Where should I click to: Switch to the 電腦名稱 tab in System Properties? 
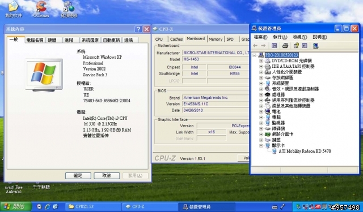click(35, 40)
